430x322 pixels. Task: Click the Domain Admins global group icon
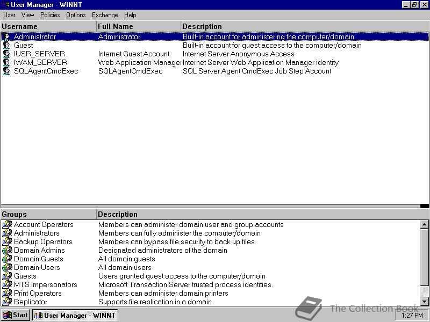[x=7, y=250]
